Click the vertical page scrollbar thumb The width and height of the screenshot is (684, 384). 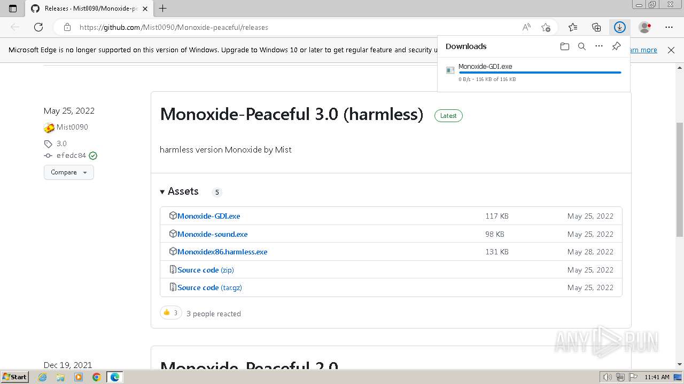[x=680, y=180]
